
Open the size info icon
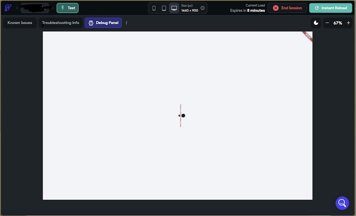click(x=203, y=8)
